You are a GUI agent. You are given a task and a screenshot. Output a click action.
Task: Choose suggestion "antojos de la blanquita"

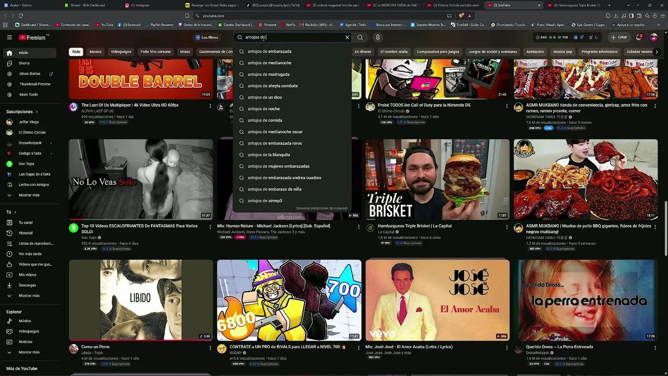pyautogui.click(x=292, y=155)
